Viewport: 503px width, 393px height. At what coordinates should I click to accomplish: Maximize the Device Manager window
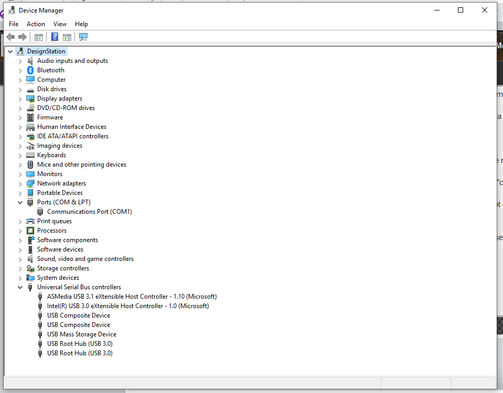pos(461,10)
